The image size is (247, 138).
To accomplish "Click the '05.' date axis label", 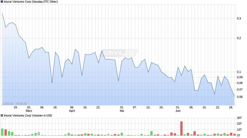I will click(191, 107).
